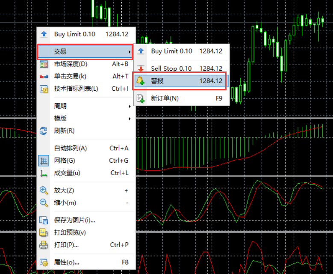The width and height of the screenshot is (333, 274).
Task: Click the Alt+B shortcut text
Action: [120, 64]
